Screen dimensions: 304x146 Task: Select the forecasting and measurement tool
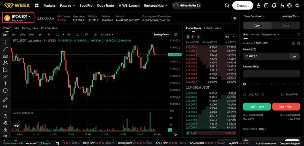point(5,70)
